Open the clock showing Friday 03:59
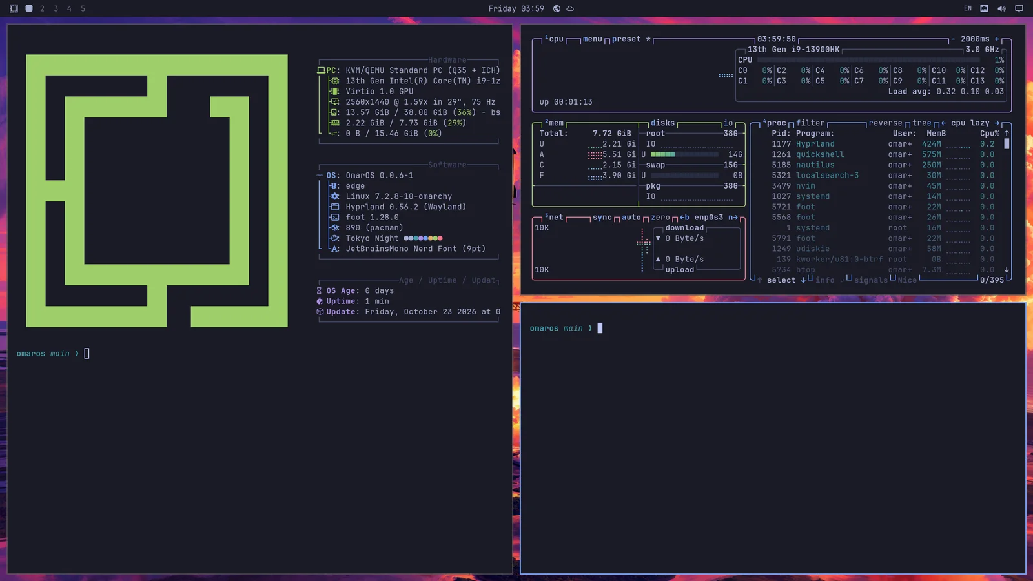The height and width of the screenshot is (581, 1033). (x=516, y=8)
